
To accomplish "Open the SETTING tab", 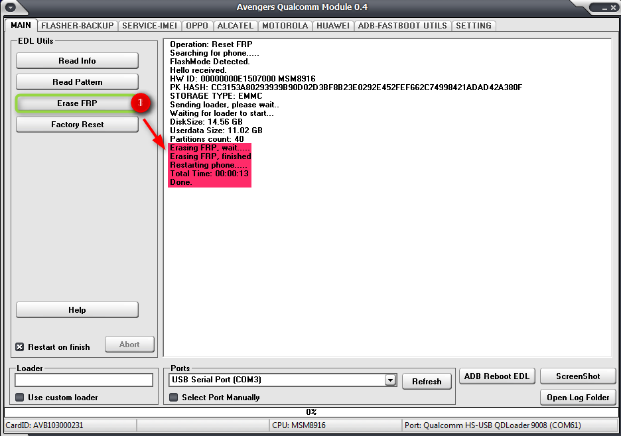I will [x=473, y=26].
